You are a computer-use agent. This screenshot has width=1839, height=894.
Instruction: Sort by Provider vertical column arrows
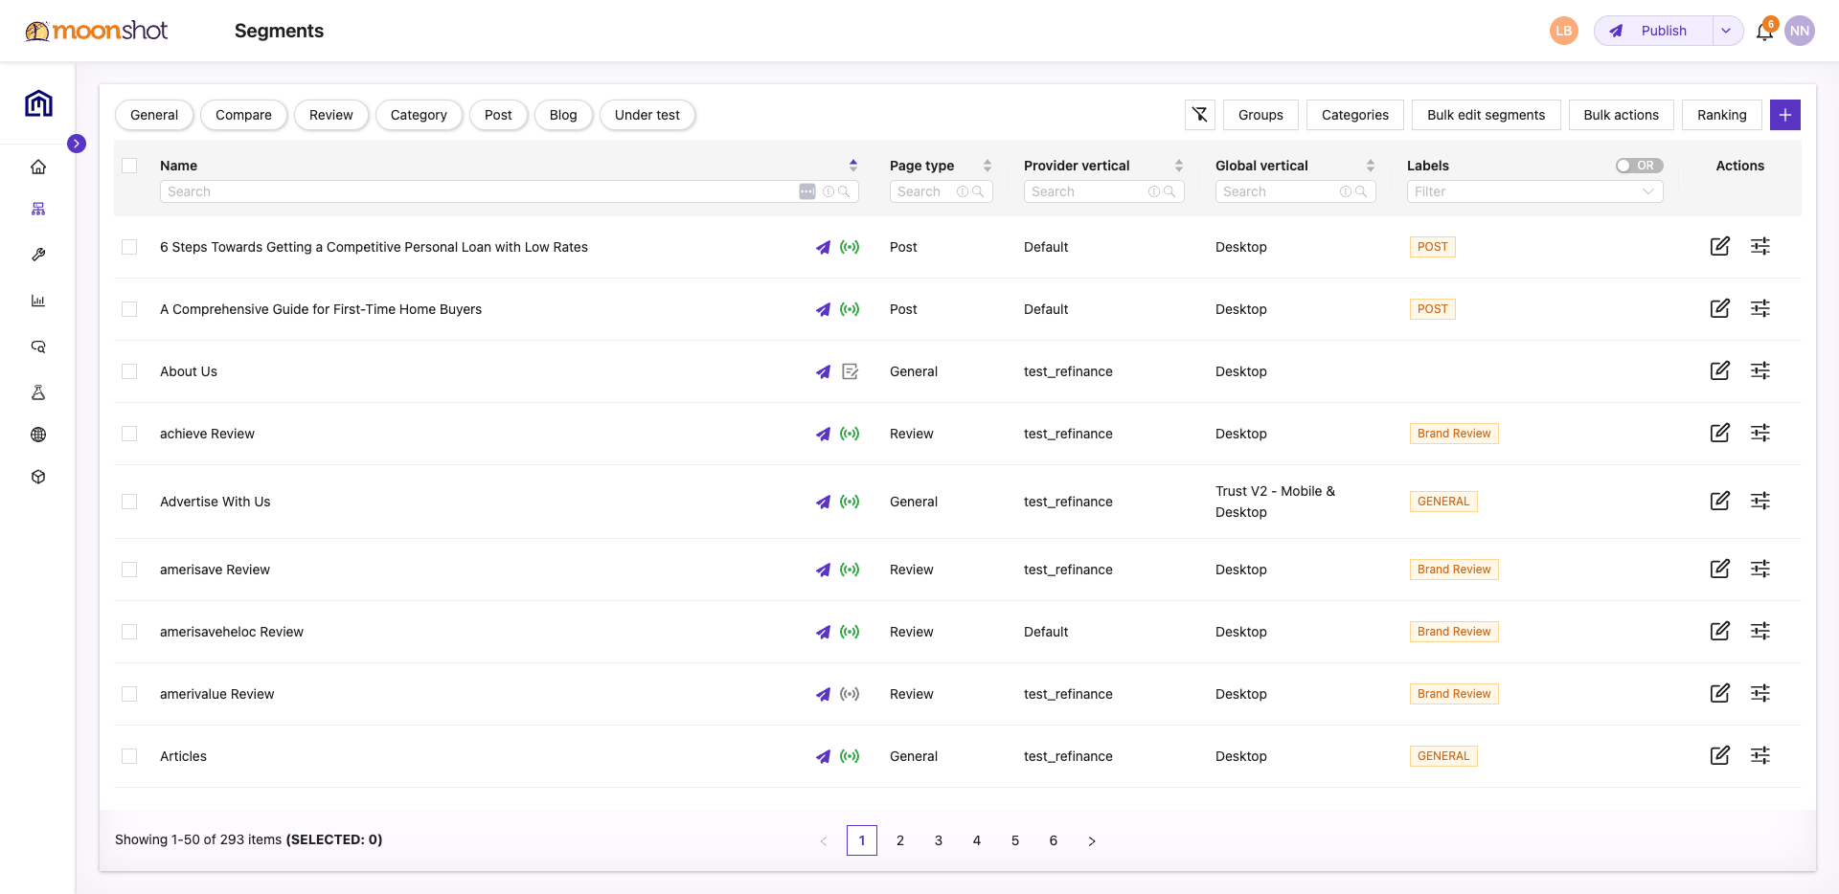click(x=1179, y=166)
